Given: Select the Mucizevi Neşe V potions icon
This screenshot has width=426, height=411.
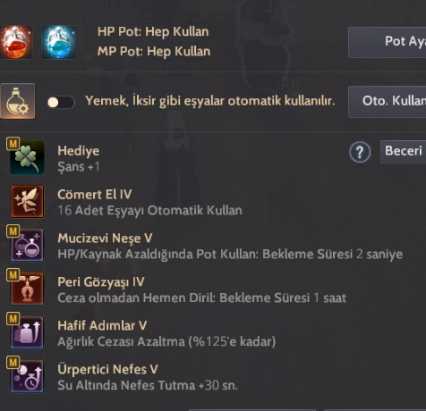Looking at the screenshot, I should pos(27,245).
